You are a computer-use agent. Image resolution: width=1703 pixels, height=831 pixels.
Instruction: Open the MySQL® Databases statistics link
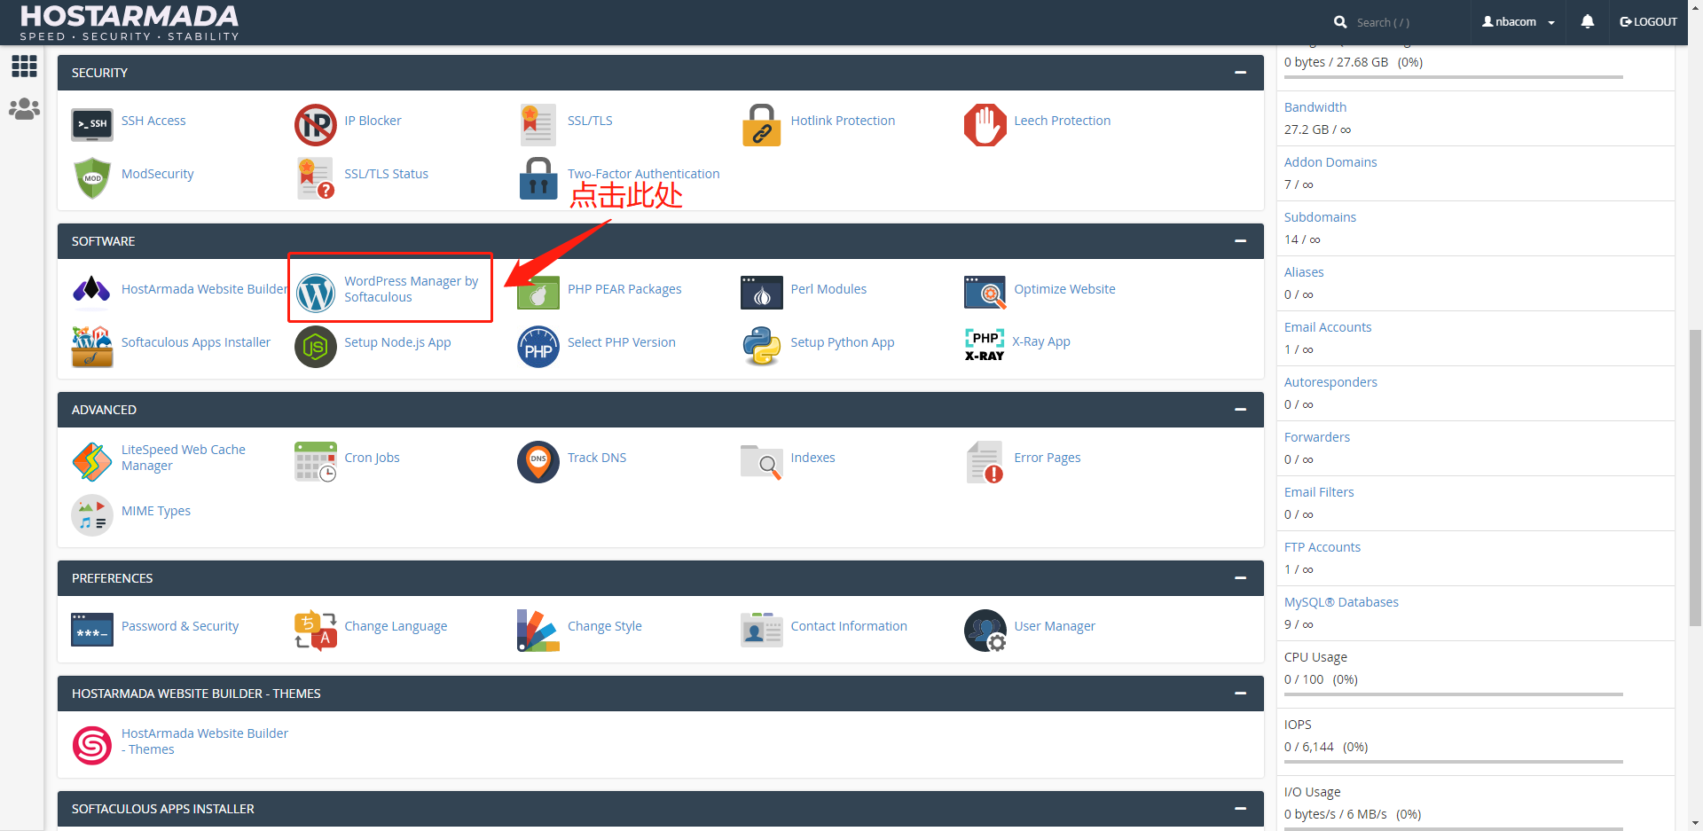pos(1341,602)
